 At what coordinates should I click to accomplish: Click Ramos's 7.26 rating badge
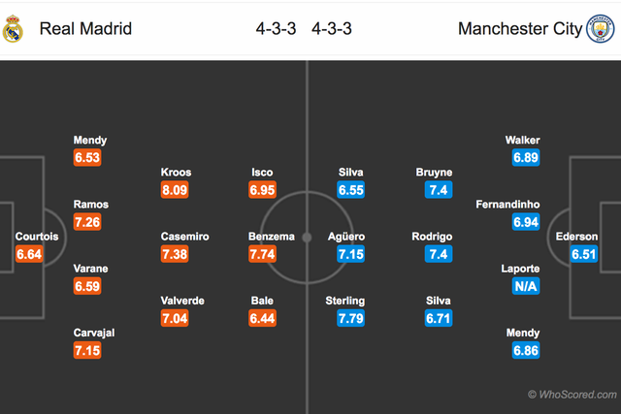(x=87, y=223)
